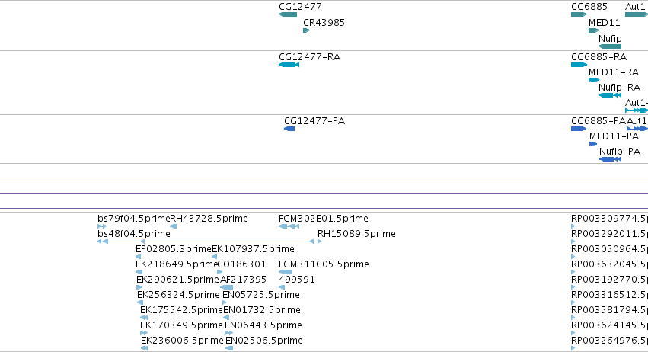Select the AF217395 feature glyph
The width and height of the screenshot is (648, 352).
point(226,287)
